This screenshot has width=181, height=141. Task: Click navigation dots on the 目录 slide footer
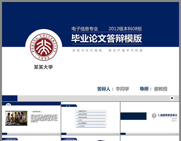[116, 134]
